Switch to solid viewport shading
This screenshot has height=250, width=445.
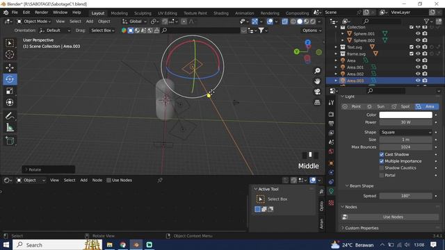click(x=300, y=22)
